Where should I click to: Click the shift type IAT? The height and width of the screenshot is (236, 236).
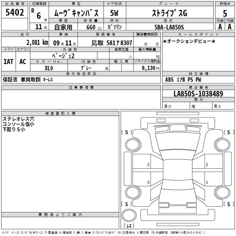click(9, 62)
